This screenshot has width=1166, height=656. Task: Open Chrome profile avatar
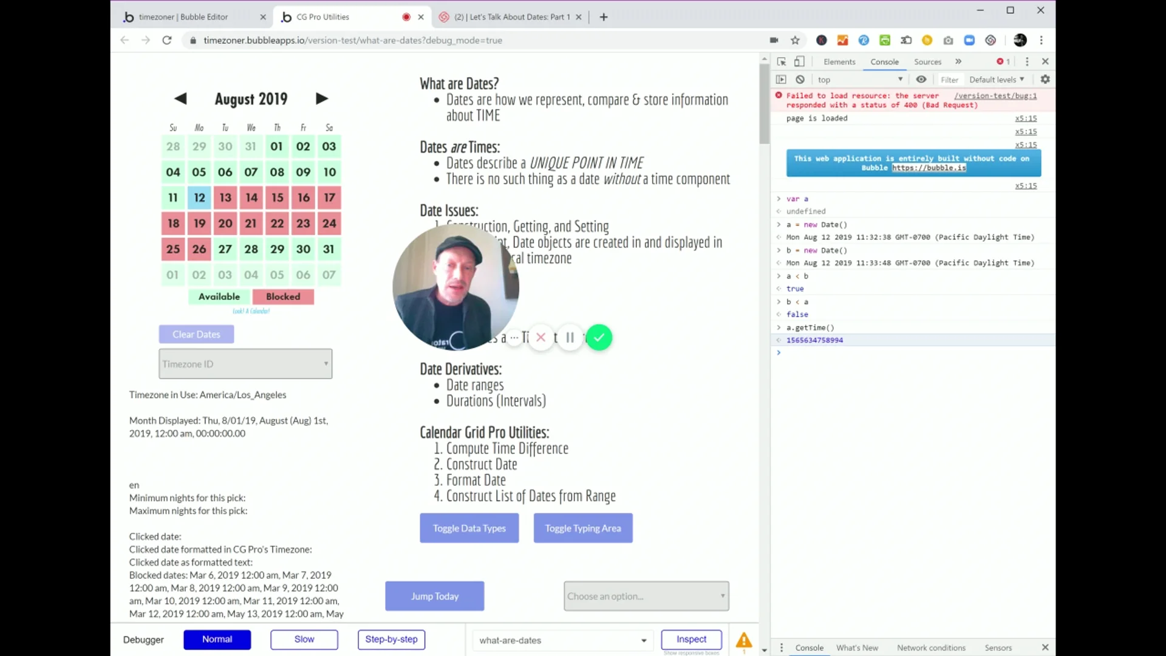click(1020, 40)
